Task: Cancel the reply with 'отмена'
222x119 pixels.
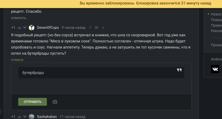Action: point(17,60)
